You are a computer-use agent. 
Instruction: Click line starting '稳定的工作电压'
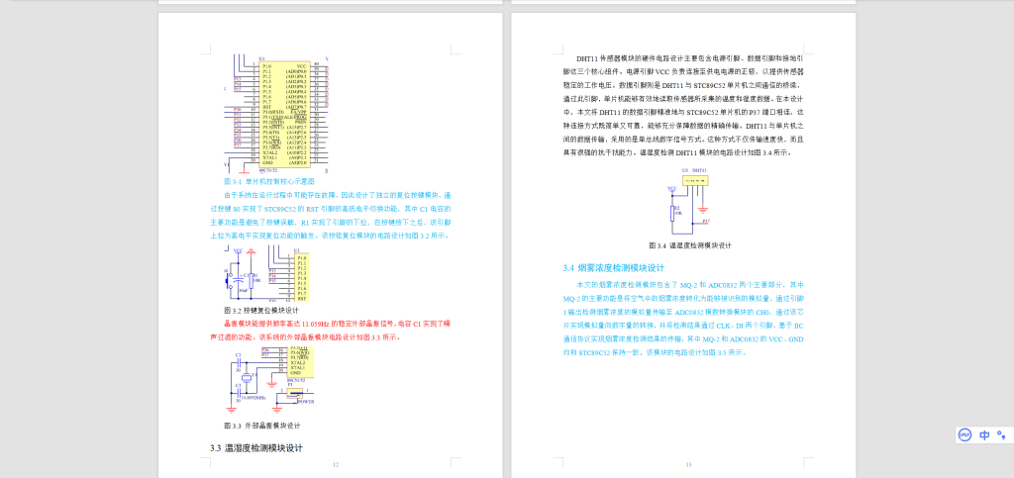tap(683, 85)
